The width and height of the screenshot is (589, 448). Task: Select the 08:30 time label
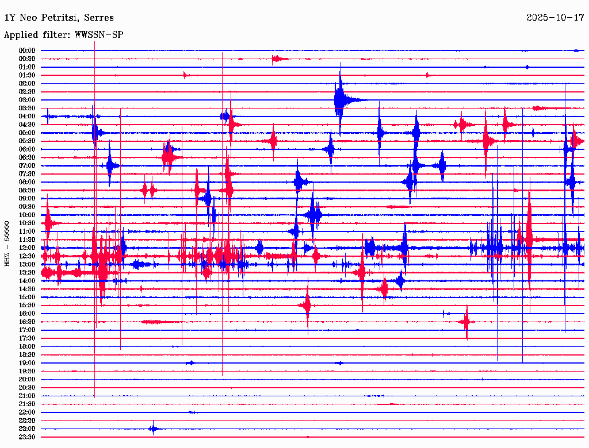[27, 190]
